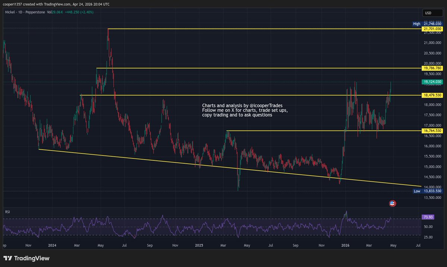Image resolution: width=447 pixels, height=267 pixels.
Task: Select the 16,764.530 yellow price label
Action: [432, 131]
